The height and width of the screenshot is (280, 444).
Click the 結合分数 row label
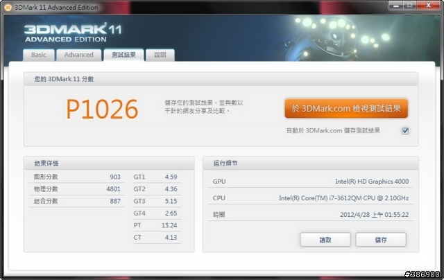46,201
